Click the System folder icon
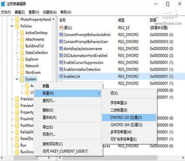The width and height of the screenshot is (185, 161). pyautogui.click(x=22, y=79)
